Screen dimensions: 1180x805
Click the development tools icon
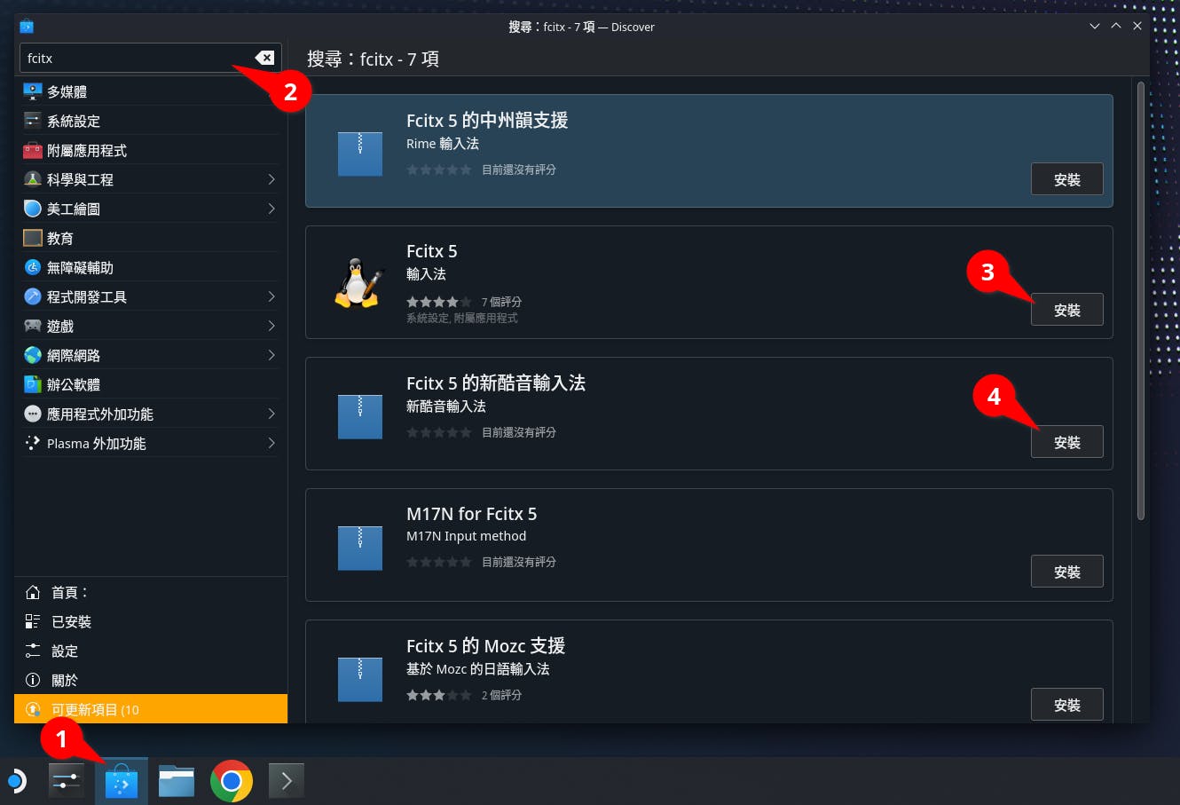[33, 296]
